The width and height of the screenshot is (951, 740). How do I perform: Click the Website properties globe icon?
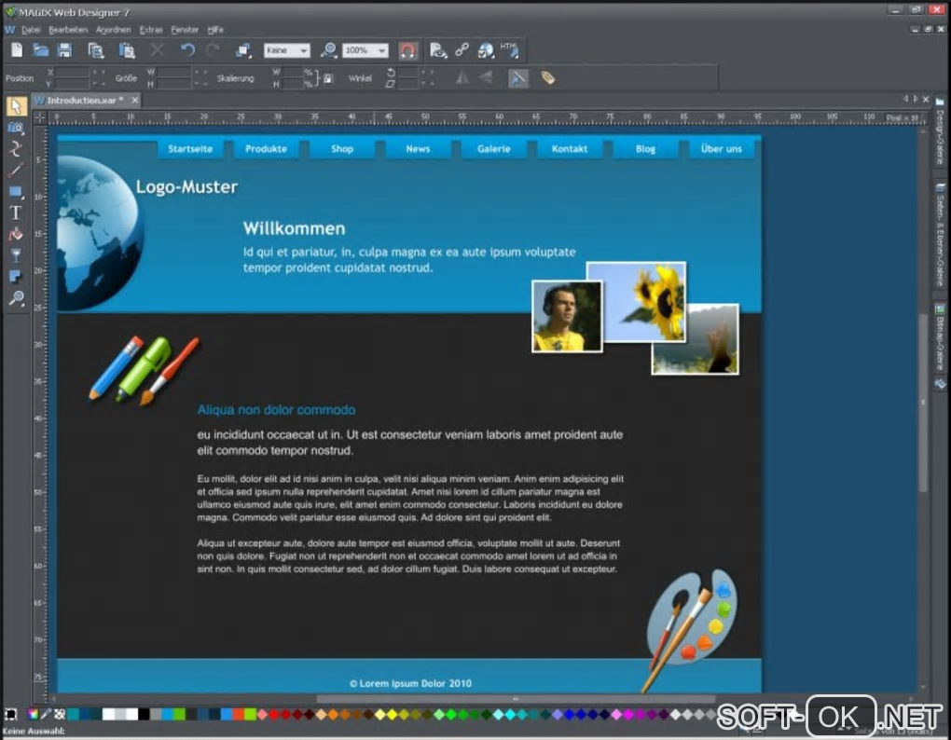486,50
